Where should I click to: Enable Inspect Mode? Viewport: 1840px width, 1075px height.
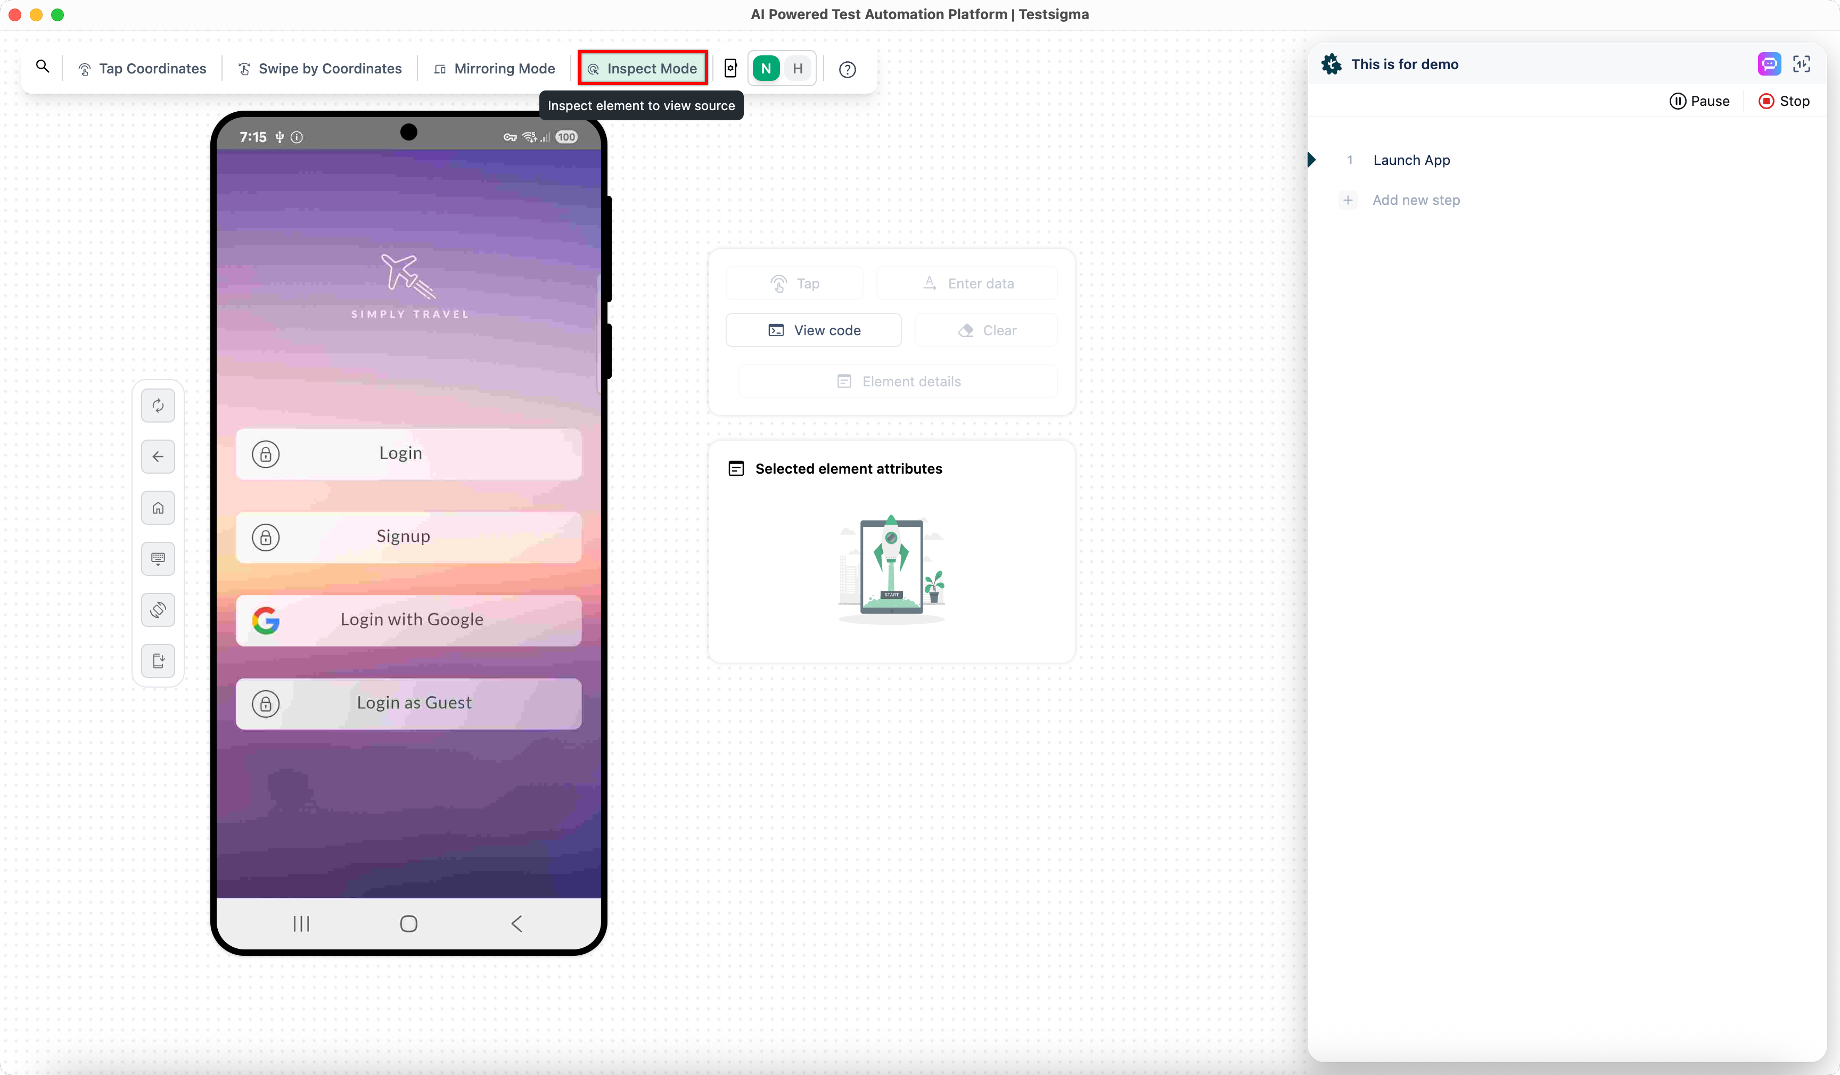coord(643,69)
